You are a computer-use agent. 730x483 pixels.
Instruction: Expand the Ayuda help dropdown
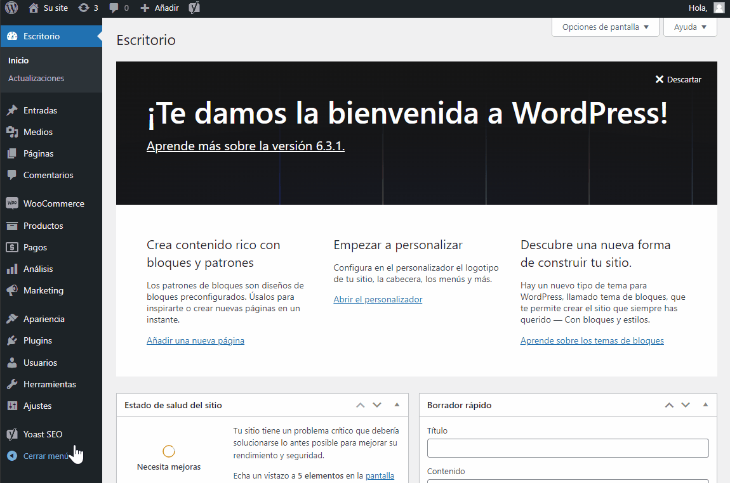coord(690,27)
